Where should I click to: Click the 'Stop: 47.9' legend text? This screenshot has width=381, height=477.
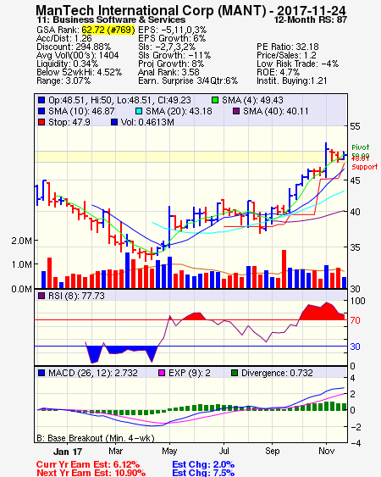coord(69,122)
